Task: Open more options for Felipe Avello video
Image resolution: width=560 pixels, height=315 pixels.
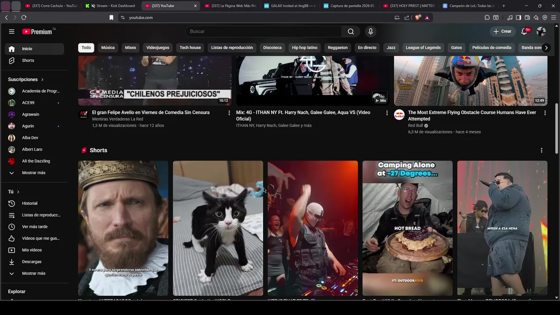Action: 229,113
